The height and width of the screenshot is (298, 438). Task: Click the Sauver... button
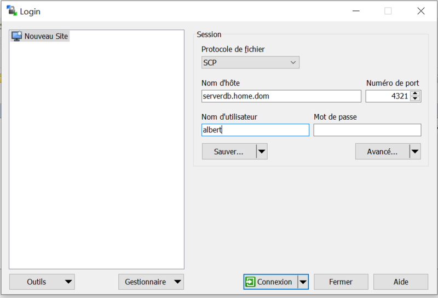(x=229, y=151)
